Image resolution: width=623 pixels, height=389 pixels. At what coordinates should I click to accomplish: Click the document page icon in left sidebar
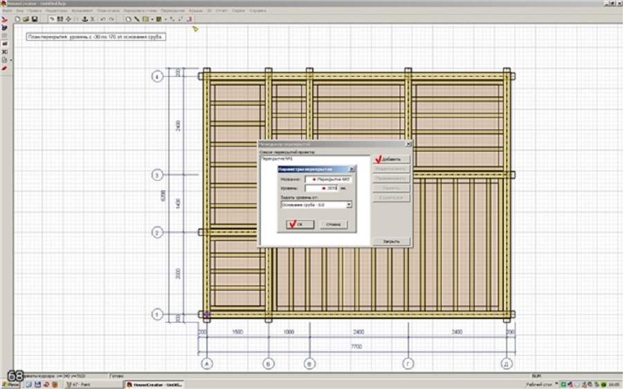pyautogui.click(x=4, y=60)
